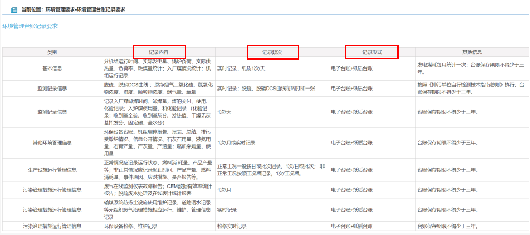Screen dimensions: 530x235
Task: Open the blue 环境管理台账记录要求 heading link
Action: 30,26
